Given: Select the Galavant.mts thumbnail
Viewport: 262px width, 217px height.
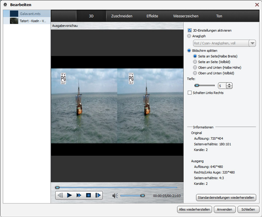Looking at the screenshot, I should pyautogui.click(x=14, y=14).
